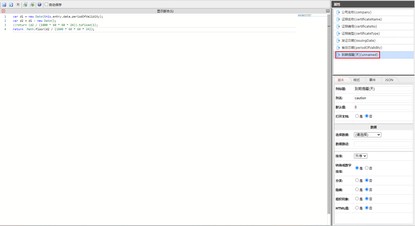415x226 pixels.
Task: Click the Export icon with right green arrow
Action: click(x=25, y=4)
